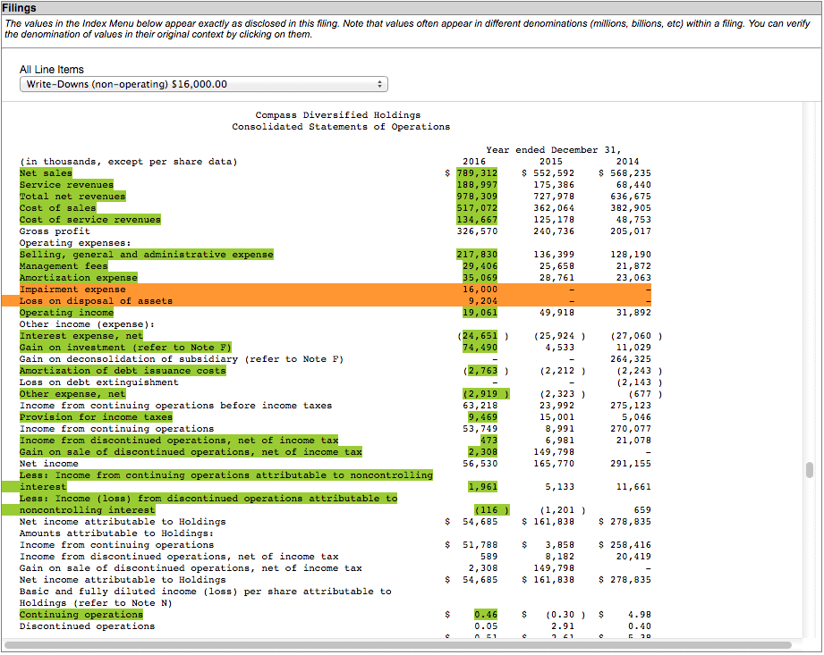824x655 pixels.
Task: Click the highlighted value (116)
Action: [x=491, y=510]
